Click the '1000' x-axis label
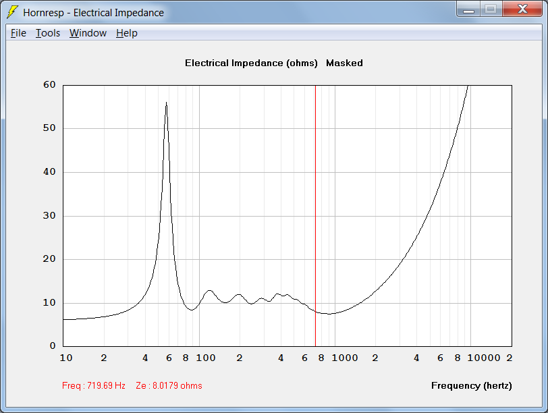 pos(345,358)
